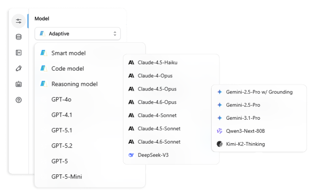Click the Qwen logo icon
The width and height of the screenshot is (315, 194).
220,131
